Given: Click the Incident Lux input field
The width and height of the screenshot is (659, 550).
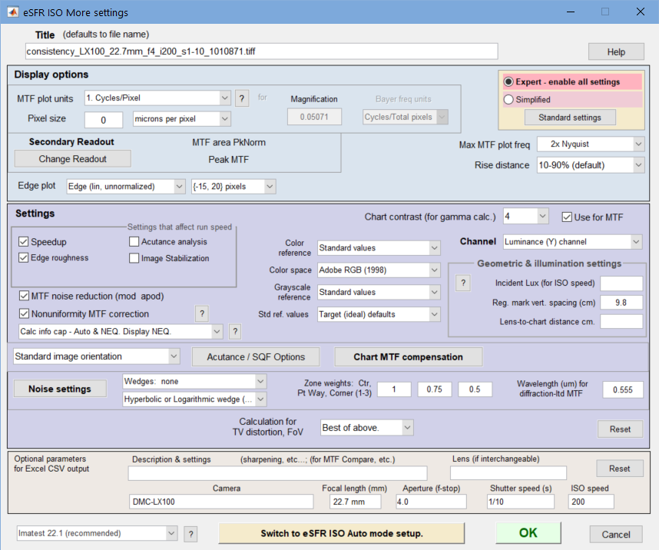Looking at the screenshot, I should 621,283.
